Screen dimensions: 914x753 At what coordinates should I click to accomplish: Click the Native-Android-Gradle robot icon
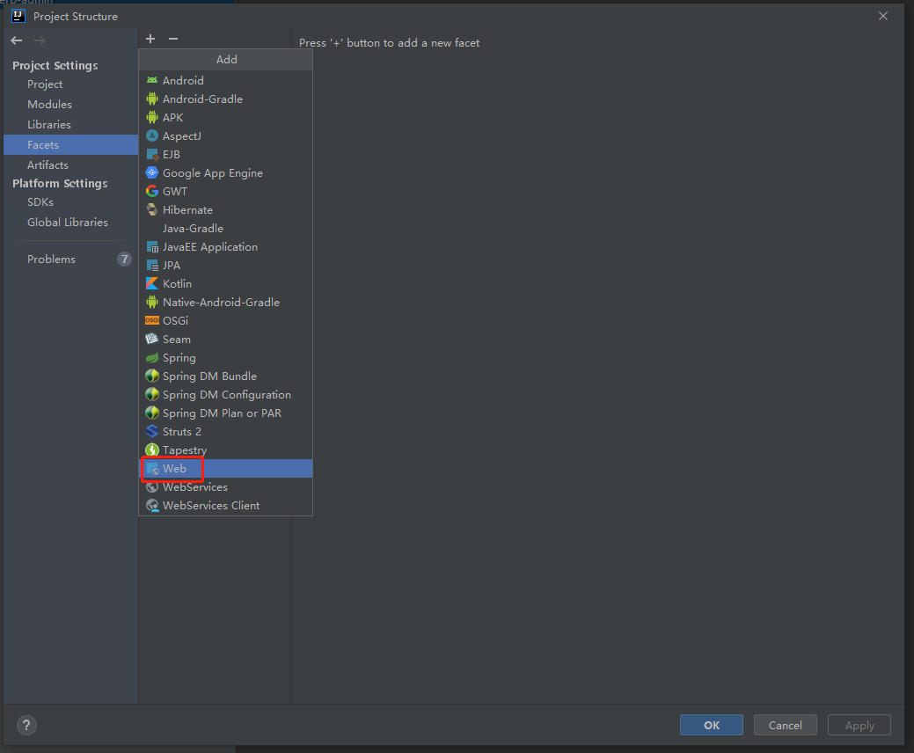coord(152,303)
